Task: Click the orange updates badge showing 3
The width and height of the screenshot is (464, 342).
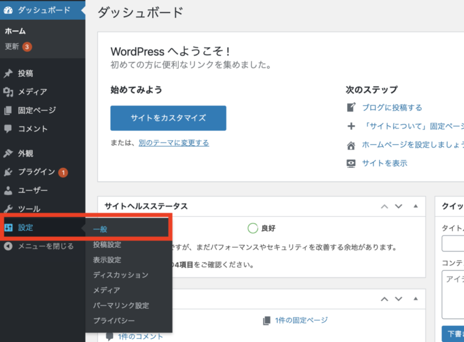Action: point(27,47)
